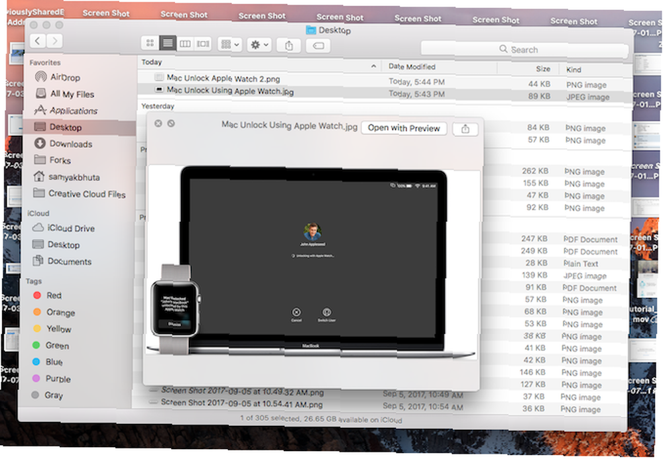Screen dimensions: 663x459
Task: Open All My Files in the sidebar
Action: pos(72,94)
